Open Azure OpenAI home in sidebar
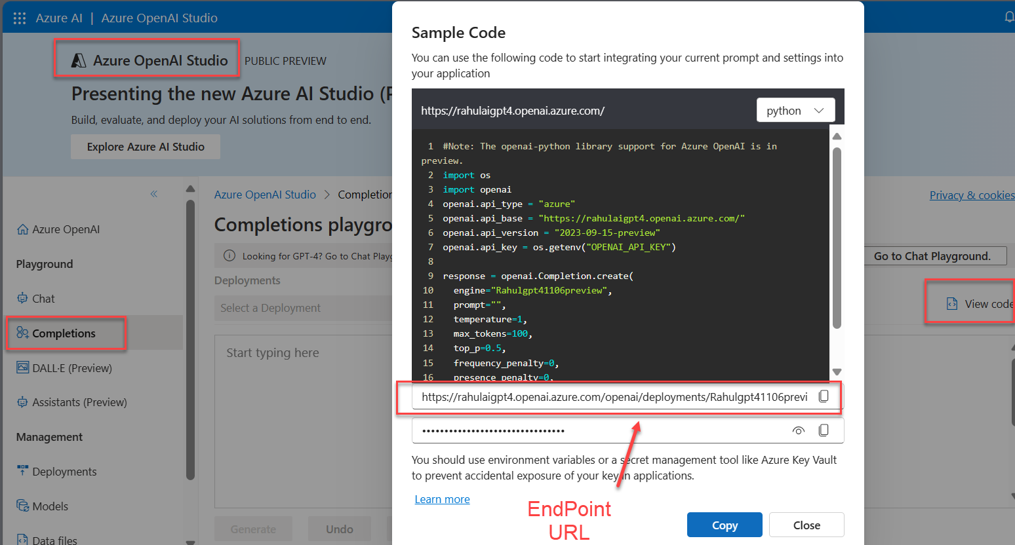 58,229
